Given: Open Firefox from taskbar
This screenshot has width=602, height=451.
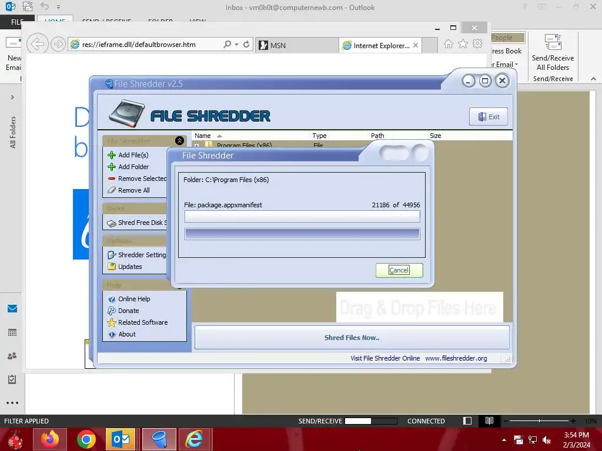Looking at the screenshot, I should pos(51,439).
